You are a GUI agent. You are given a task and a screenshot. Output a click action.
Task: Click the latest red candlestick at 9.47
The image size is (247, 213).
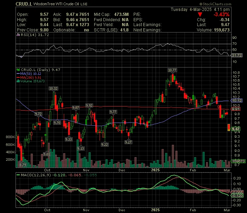pyautogui.click(x=229, y=128)
